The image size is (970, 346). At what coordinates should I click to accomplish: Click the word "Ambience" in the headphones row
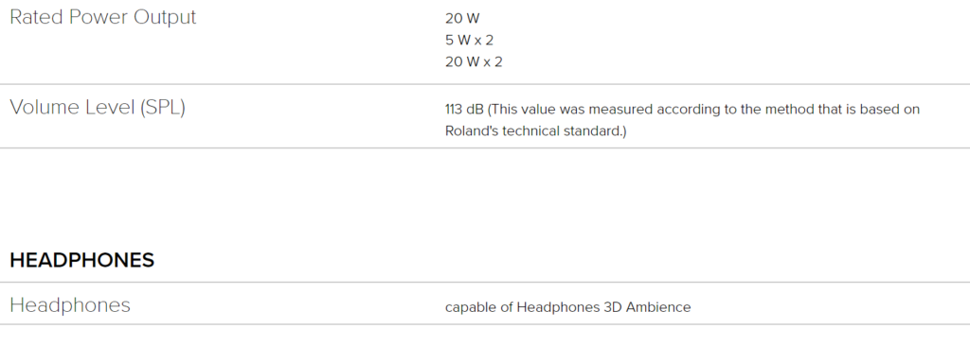(658, 307)
